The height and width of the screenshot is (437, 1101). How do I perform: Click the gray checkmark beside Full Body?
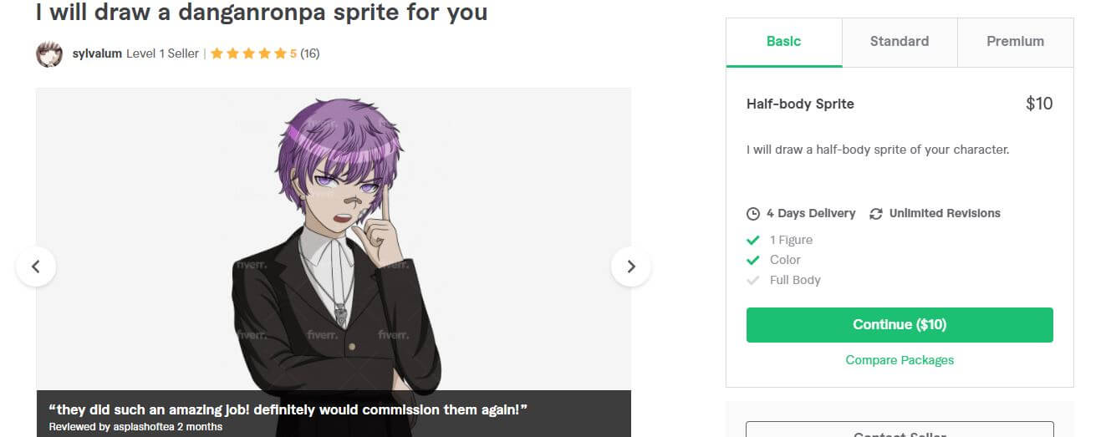pos(753,280)
